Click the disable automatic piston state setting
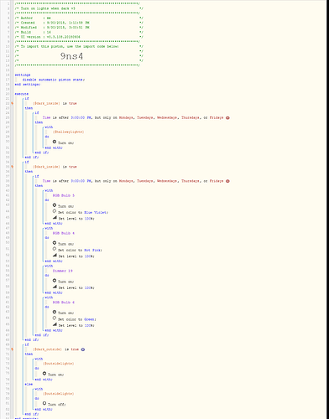The width and height of the screenshot is (329, 419). tap(54, 80)
